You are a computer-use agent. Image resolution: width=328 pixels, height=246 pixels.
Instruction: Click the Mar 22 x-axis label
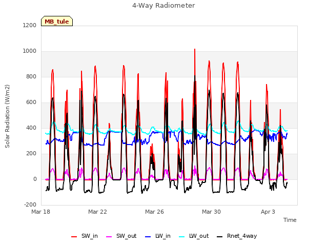pos(97,212)
